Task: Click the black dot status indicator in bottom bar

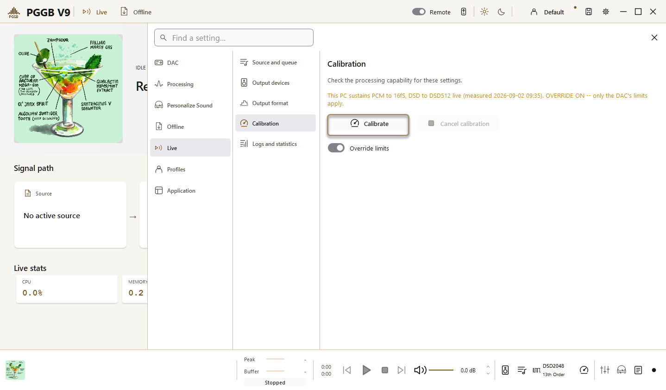Action: [654, 370]
